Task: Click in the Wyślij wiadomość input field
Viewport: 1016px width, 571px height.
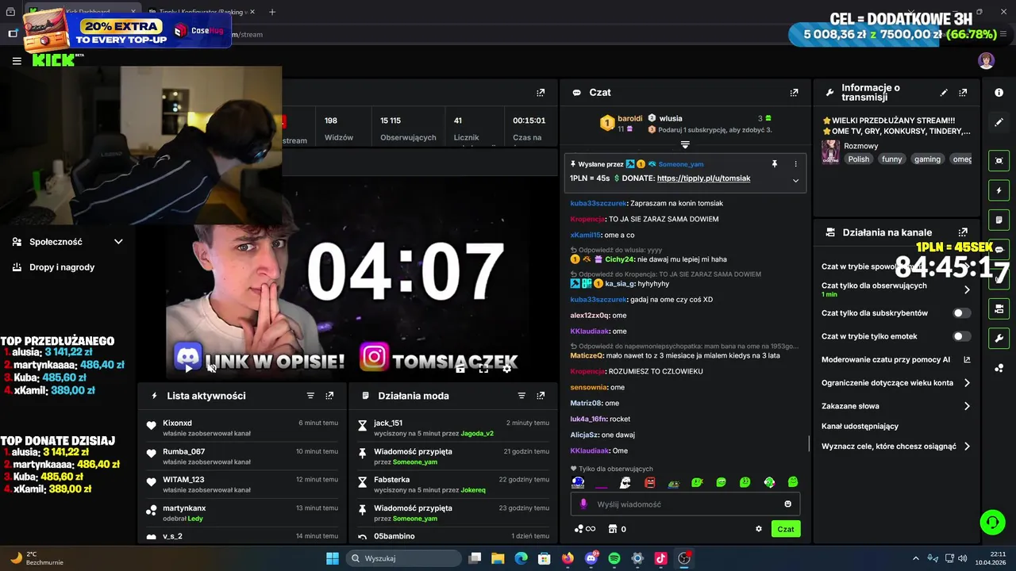Action: click(x=685, y=504)
